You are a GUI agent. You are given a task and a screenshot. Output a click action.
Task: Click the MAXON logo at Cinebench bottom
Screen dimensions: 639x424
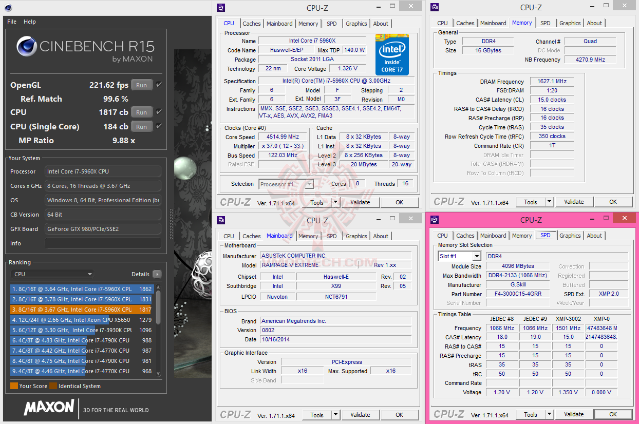(49, 408)
